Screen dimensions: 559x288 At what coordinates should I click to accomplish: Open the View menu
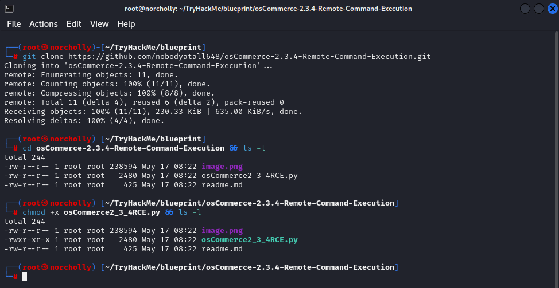(x=99, y=24)
